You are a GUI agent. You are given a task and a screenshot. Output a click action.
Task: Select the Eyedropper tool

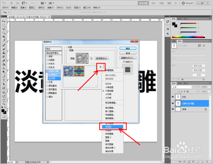[x=4, y=41]
